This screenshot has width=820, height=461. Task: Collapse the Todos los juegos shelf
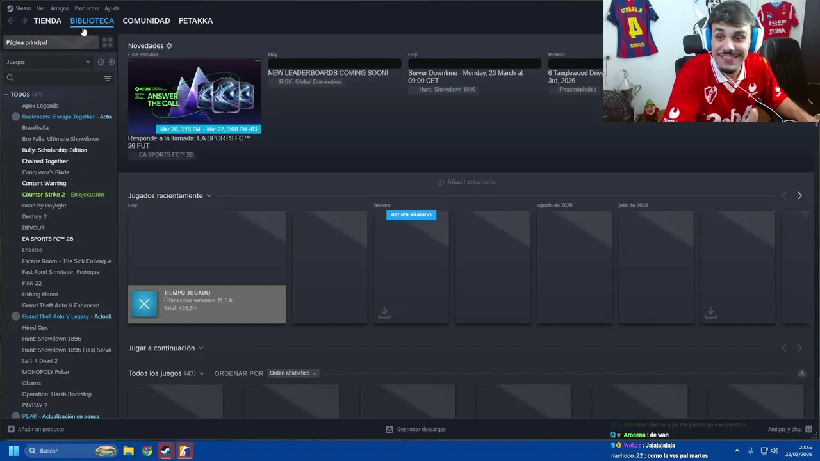point(801,373)
